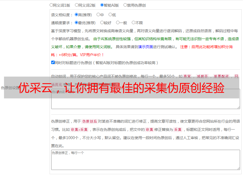Click the 伪原创后 highlighted tag
This screenshot has height=175, width=243.
coord(89,121)
